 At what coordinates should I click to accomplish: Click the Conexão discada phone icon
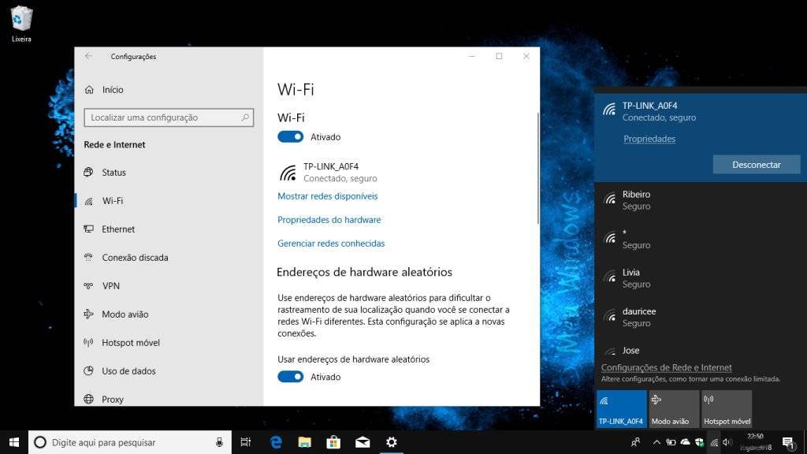88,258
